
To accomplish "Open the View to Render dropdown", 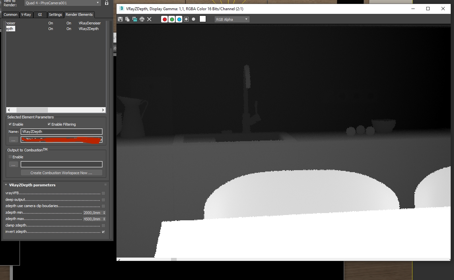I will [x=62, y=3].
